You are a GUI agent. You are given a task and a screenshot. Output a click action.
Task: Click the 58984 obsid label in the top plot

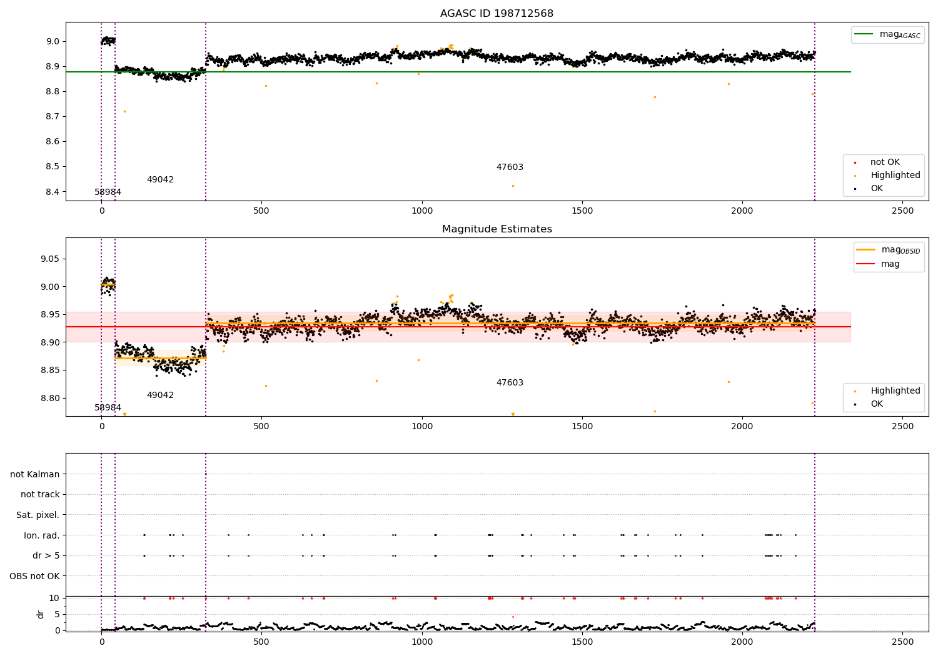tap(108, 192)
